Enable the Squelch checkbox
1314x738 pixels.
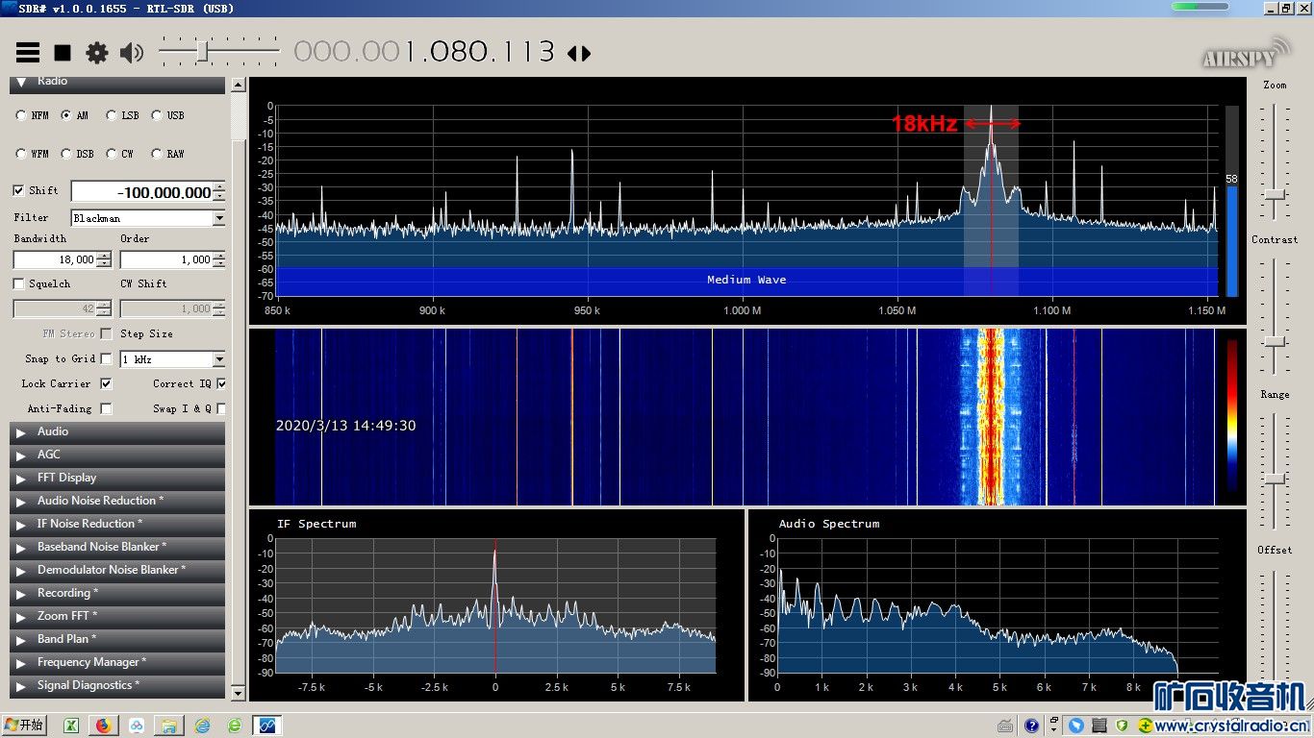(19, 284)
